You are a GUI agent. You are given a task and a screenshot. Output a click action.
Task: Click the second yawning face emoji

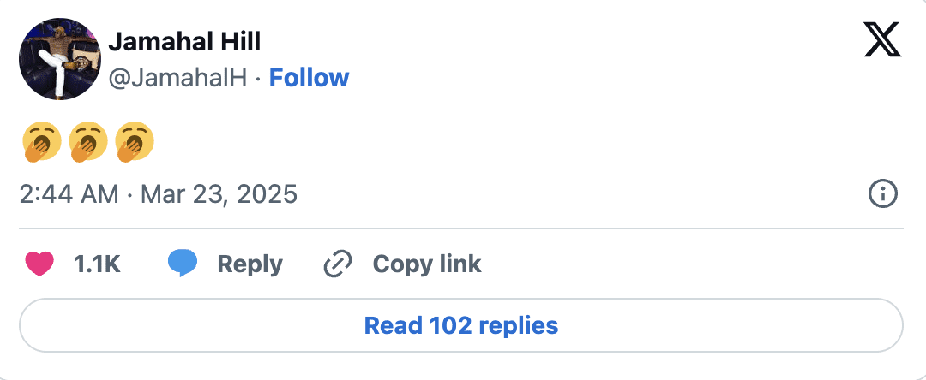pos(88,143)
